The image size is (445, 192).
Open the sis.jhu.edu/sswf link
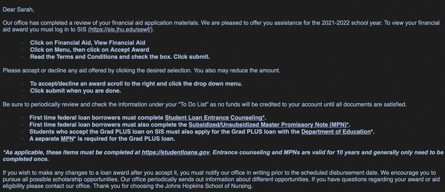click(x=120, y=29)
